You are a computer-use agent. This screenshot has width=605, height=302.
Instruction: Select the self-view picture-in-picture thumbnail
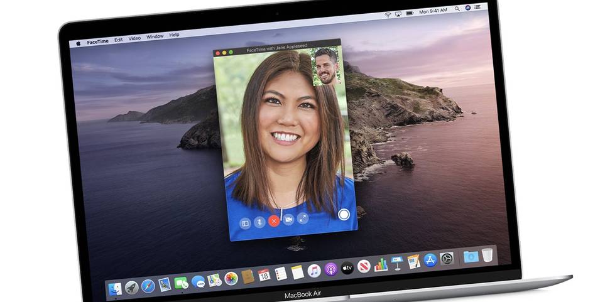tap(325, 66)
